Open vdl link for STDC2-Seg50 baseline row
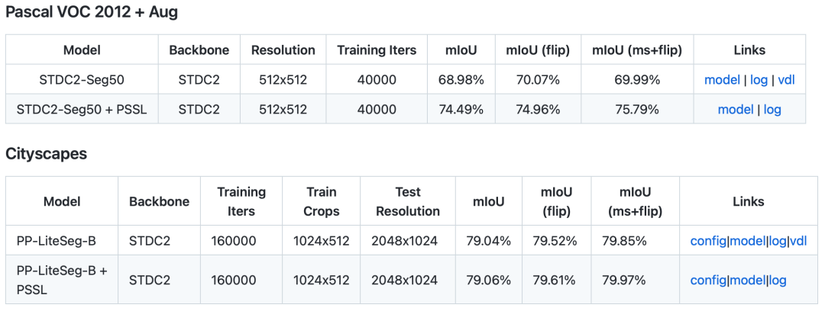 787,79
